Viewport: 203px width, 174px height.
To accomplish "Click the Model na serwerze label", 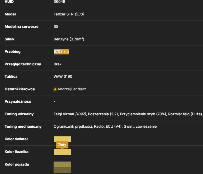I will pos(22,27).
